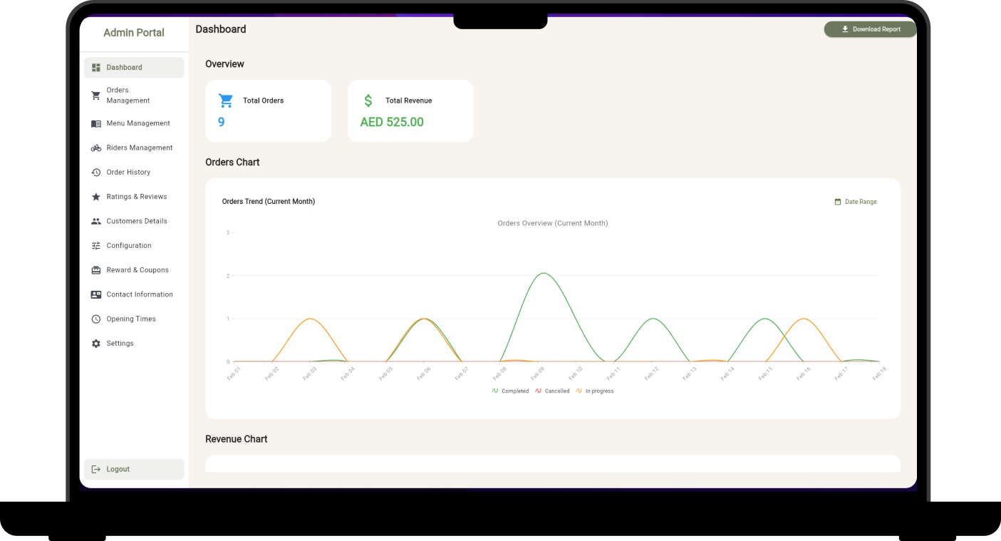1001x541 pixels.
Task: Click the Feb 18 axis label
Action: click(x=878, y=374)
